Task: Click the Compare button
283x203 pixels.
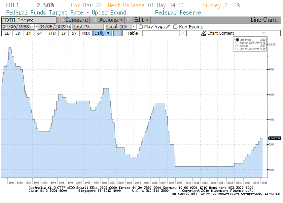Action: click(76, 20)
